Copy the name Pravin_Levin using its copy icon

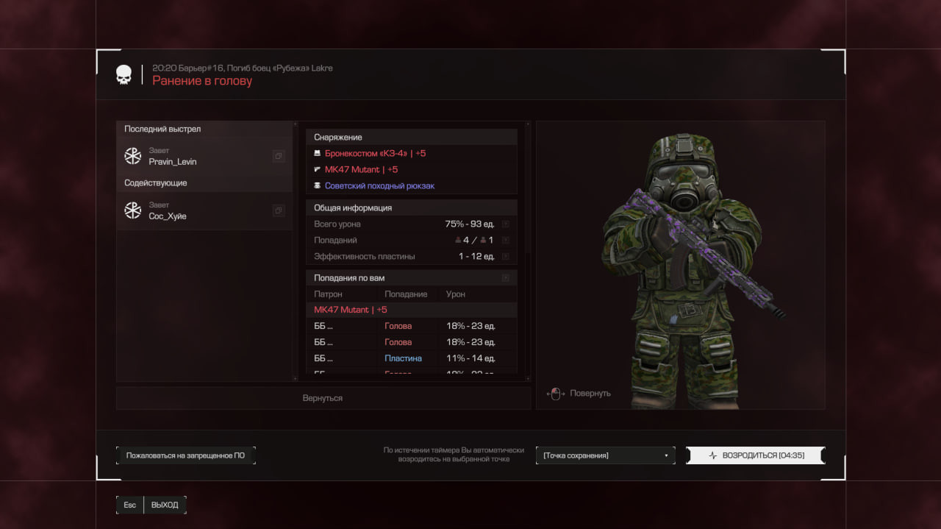[x=278, y=156]
